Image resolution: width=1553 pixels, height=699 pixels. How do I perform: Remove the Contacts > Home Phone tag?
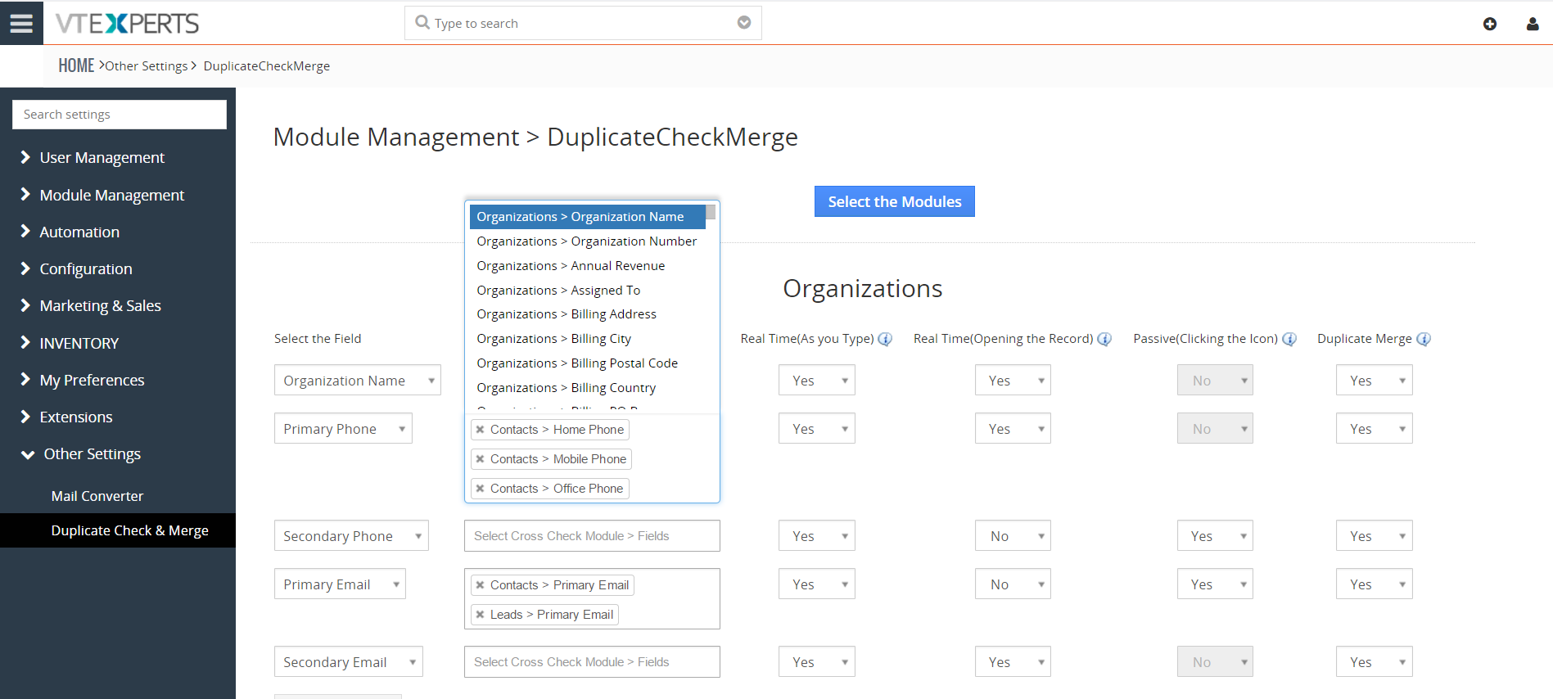click(481, 430)
